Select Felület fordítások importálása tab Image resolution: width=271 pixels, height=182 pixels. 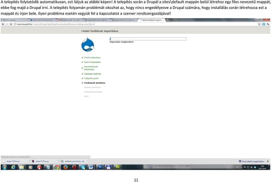(x=152, y=20)
